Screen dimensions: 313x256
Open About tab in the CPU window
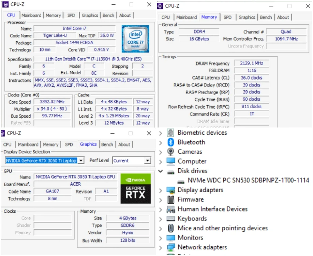[x=125, y=15]
